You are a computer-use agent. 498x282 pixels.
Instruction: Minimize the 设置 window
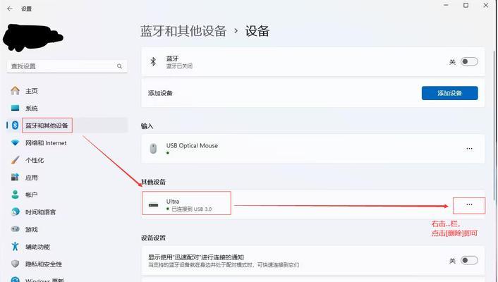coord(447,5)
